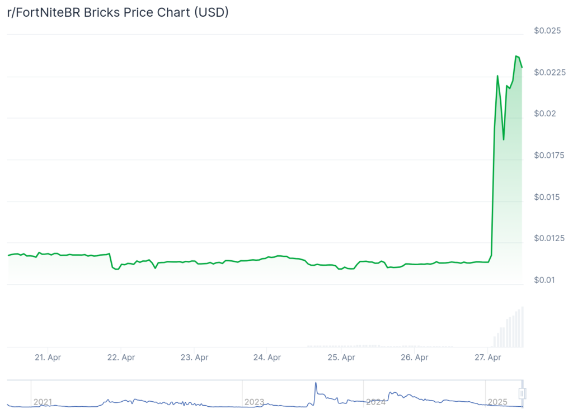Click the $0.0175 price axis label

(x=549, y=155)
